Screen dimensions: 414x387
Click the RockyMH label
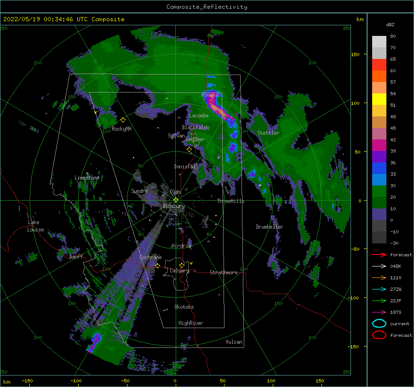tap(121, 129)
